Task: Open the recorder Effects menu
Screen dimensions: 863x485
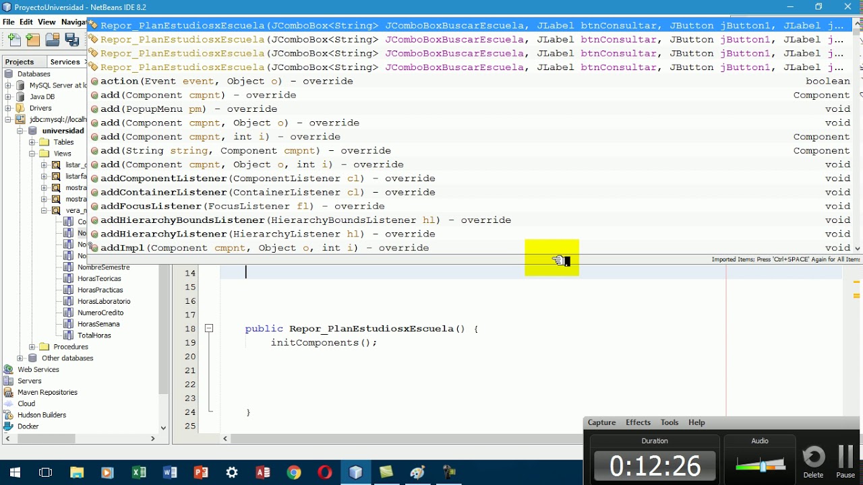Action: click(x=638, y=422)
